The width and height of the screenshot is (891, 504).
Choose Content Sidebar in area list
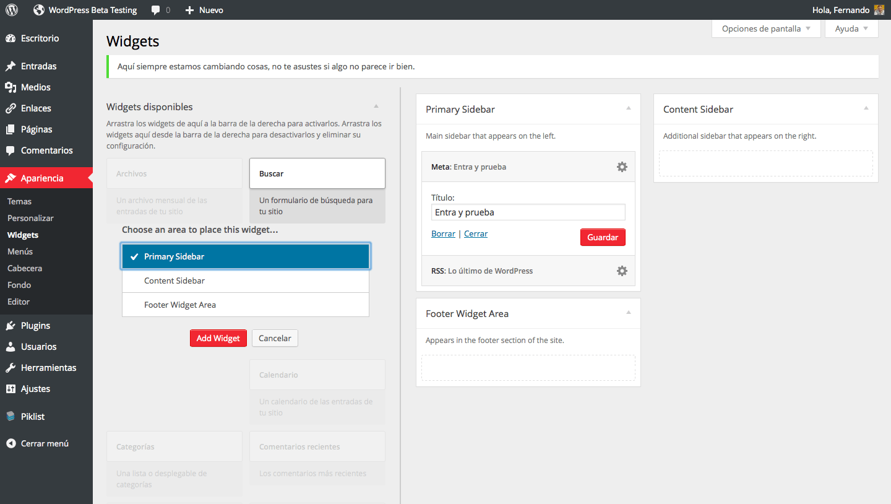pos(246,280)
